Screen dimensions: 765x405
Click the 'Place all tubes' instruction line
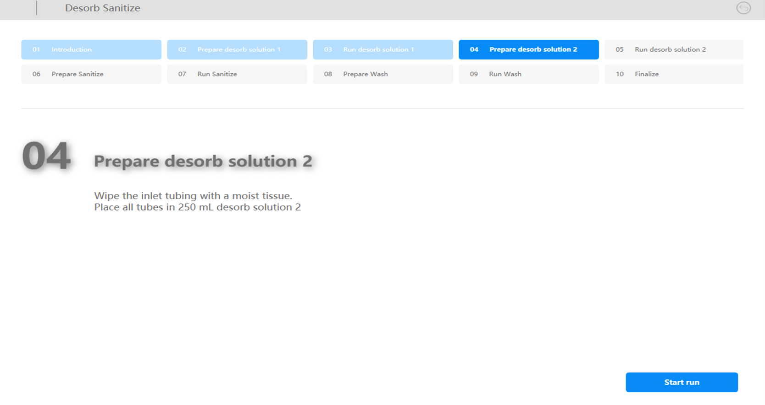(x=197, y=207)
